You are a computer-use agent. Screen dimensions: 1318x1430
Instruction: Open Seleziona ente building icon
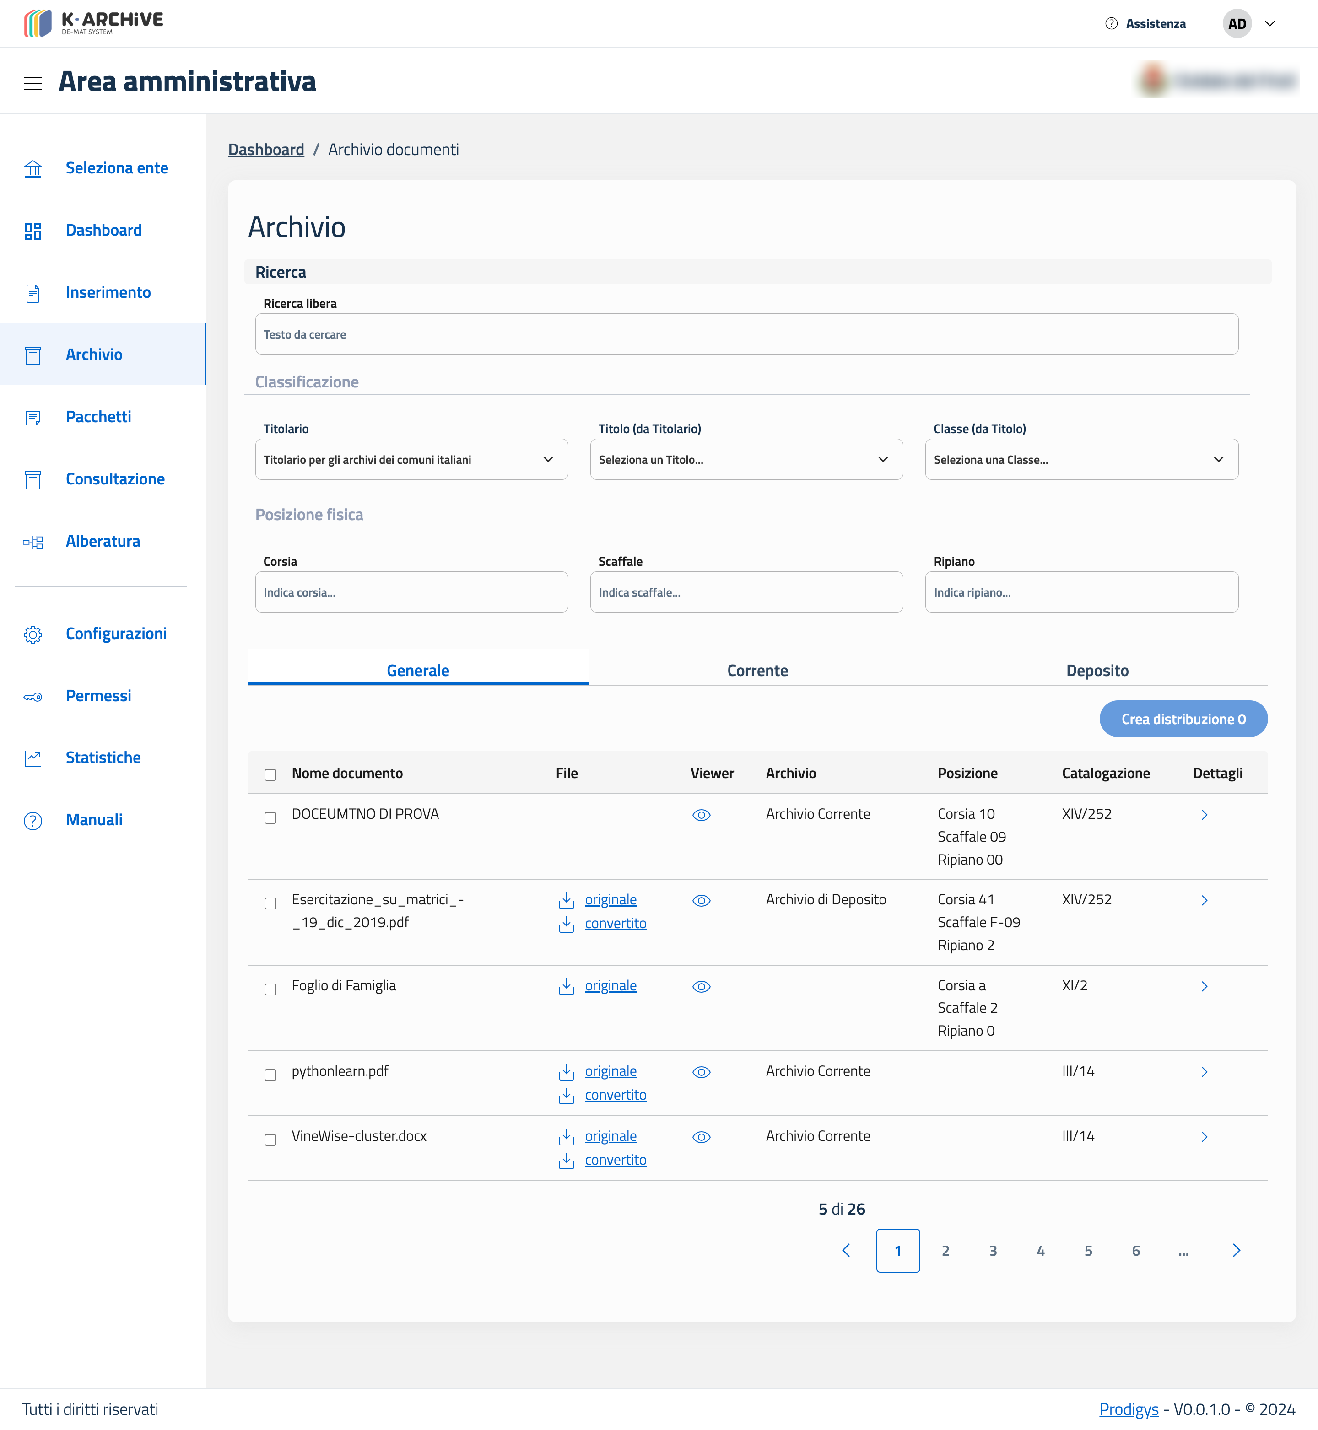pyautogui.click(x=33, y=169)
